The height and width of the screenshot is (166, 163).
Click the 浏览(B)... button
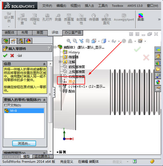click(24, 143)
